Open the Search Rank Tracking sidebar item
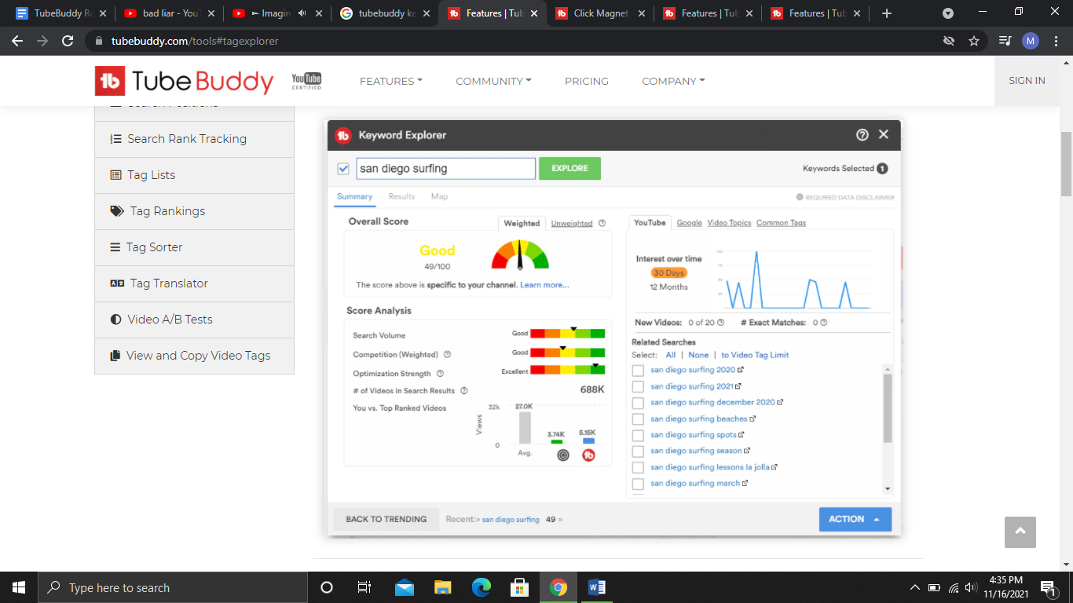This screenshot has height=603, width=1073. pos(194,139)
